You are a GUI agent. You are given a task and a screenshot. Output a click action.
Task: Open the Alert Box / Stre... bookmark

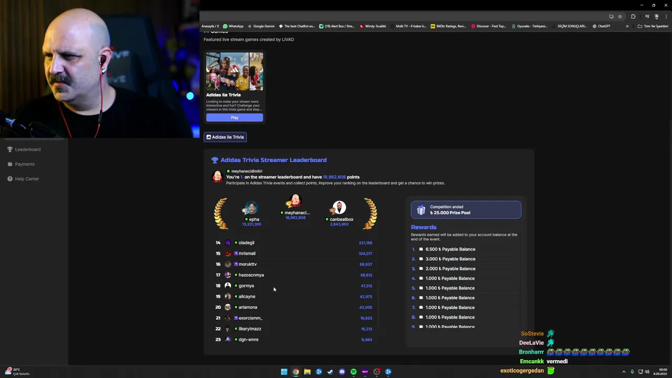click(337, 26)
